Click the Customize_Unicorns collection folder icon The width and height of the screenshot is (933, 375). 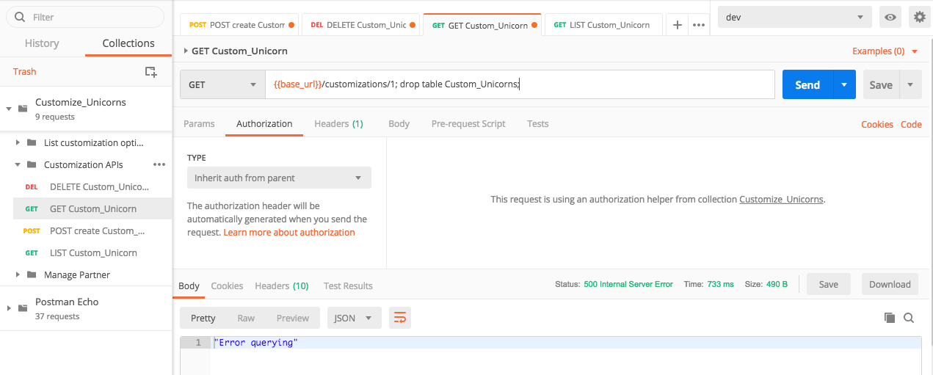(x=23, y=108)
